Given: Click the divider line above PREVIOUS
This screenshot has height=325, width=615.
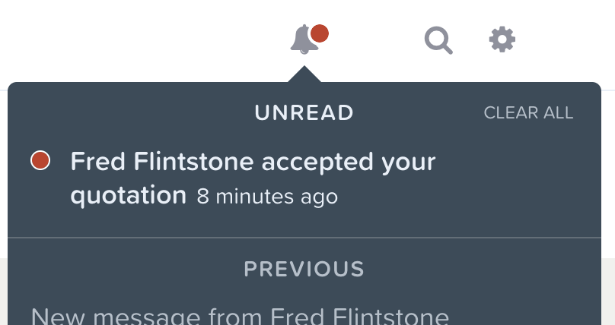Looking at the screenshot, I should 304,238.
